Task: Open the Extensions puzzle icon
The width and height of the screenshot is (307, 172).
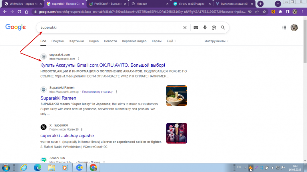Action: [280, 12]
